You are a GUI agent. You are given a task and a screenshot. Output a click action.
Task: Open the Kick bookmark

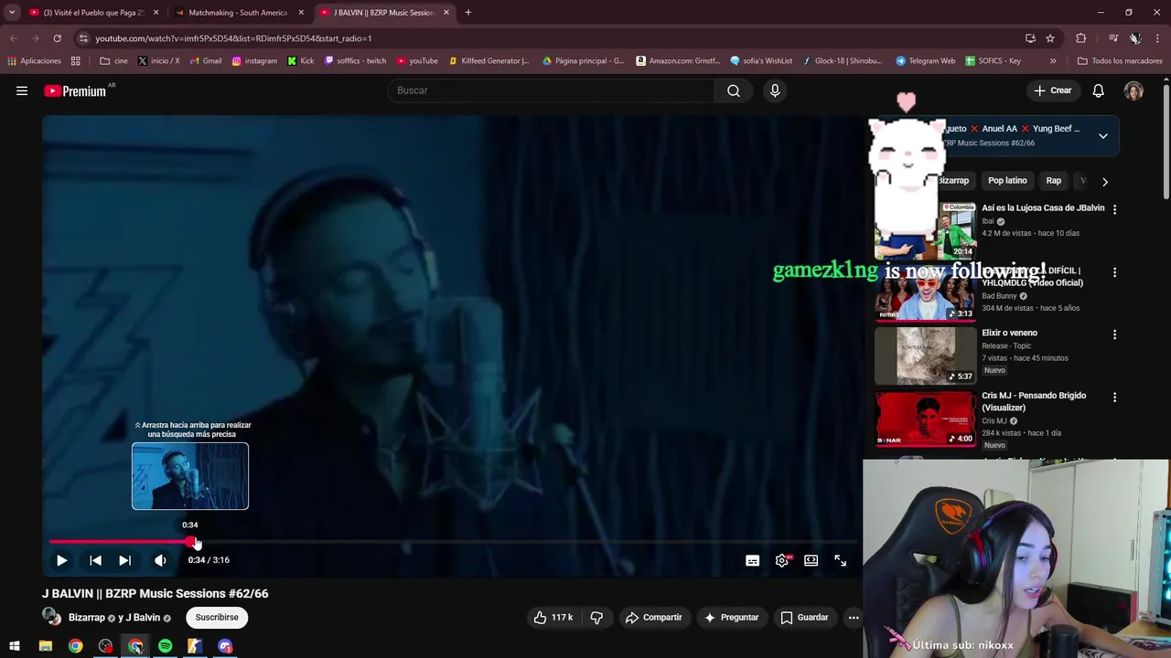(x=300, y=61)
